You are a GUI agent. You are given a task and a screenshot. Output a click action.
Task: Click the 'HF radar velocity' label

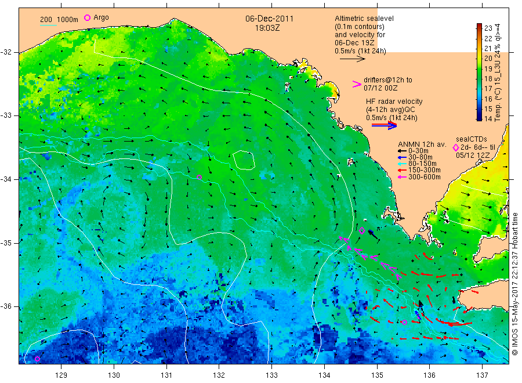pos(394,101)
